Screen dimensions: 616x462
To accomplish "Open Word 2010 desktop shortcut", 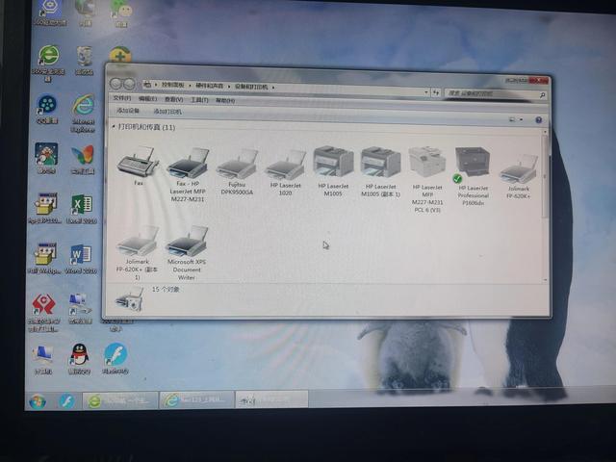I will [81, 259].
